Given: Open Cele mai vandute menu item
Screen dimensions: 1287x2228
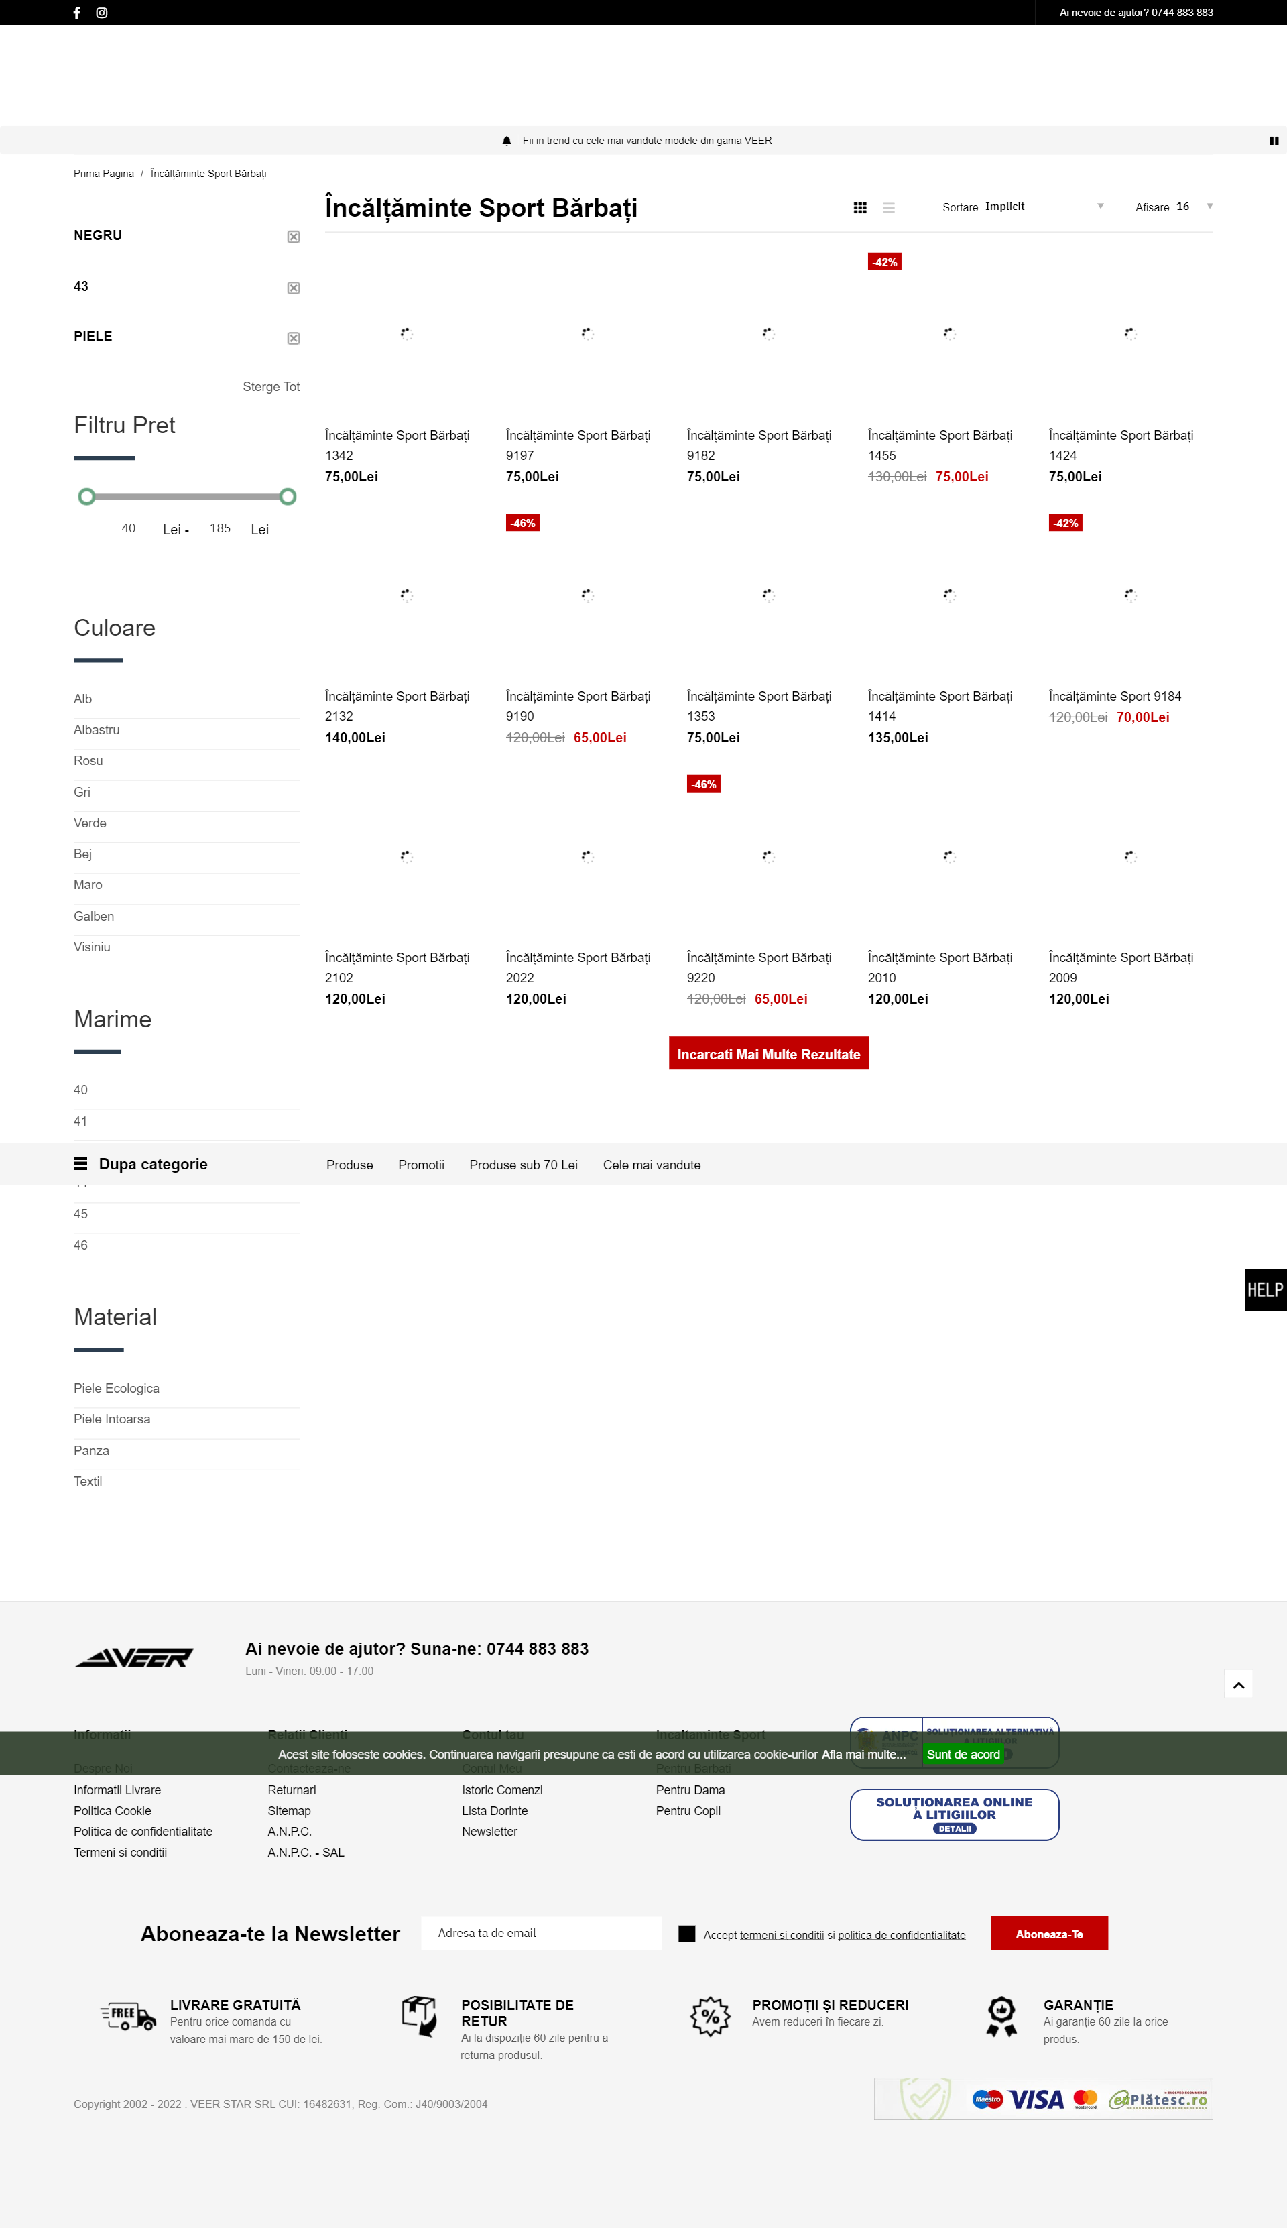Looking at the screenshot, I should click(x=652, y=1165).
